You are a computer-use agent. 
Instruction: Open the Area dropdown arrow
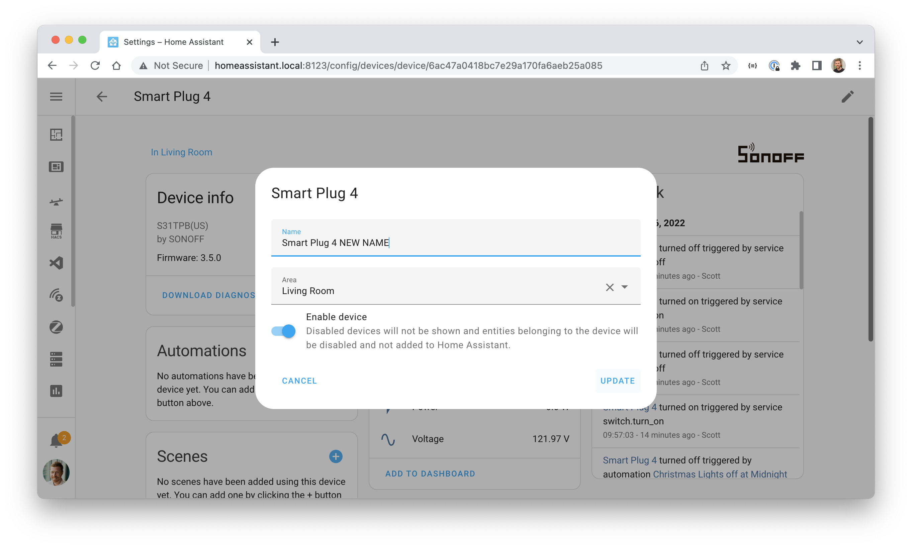pyautogui.click(x=625, y=287)
